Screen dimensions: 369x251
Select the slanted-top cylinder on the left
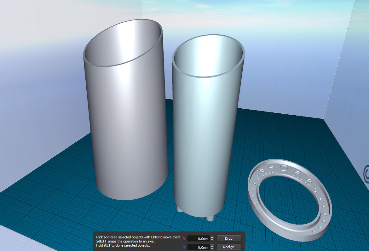click(x=126, y=126)
